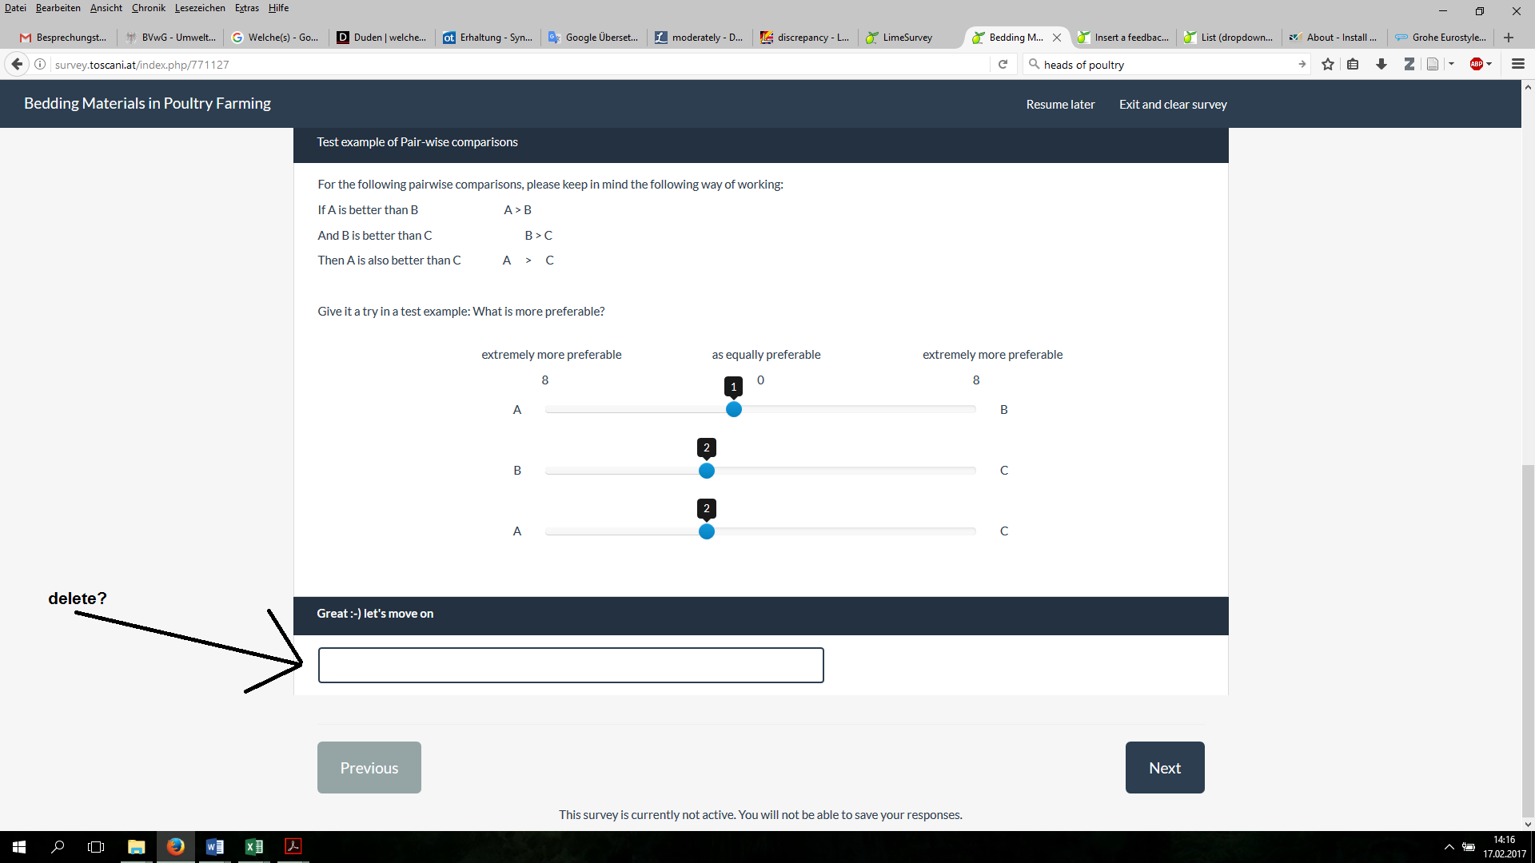The width and height of the screenshot is (1535, 863).
Task: Reload the current survey page
Action: pyautogui.click(x=1003, y=64)
